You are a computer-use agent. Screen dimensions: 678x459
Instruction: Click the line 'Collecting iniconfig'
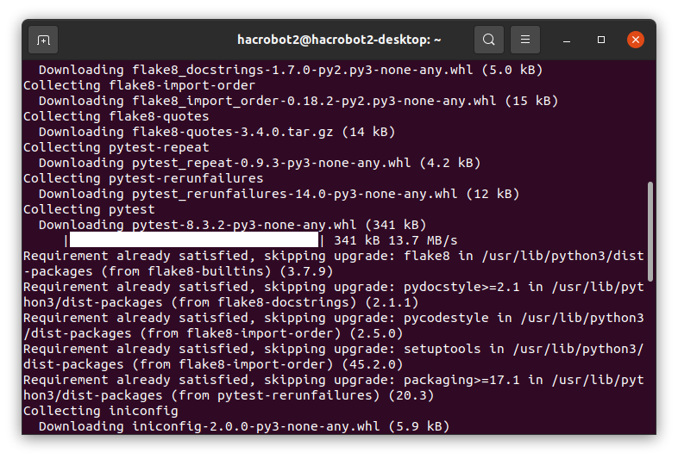[100, 411]
